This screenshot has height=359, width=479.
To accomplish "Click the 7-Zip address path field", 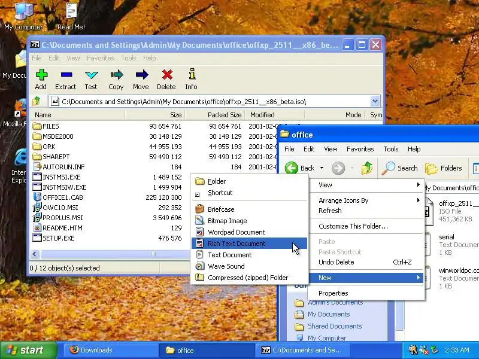I will pos(209,101).
